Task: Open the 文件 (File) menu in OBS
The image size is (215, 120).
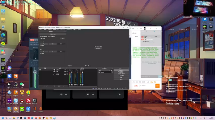Action: pyautogui.click(x=41, y=30)
